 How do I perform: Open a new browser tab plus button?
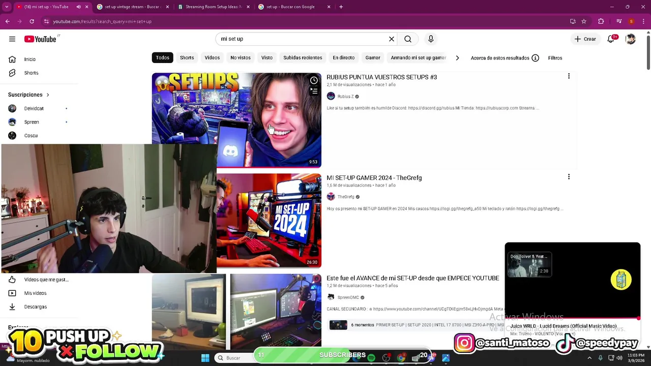click(341, 7)
